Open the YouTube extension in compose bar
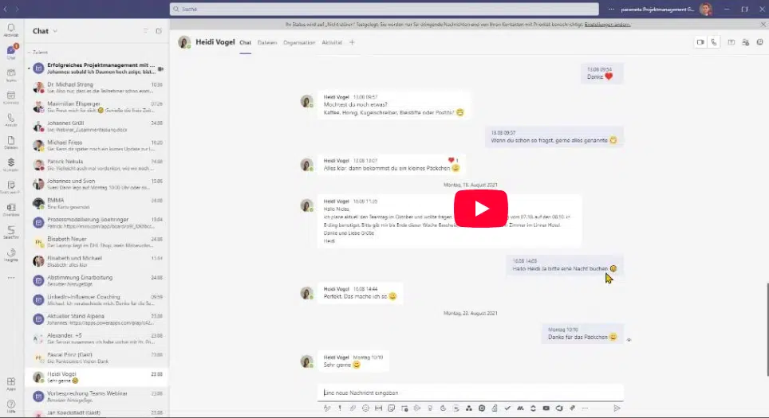The height and width of the screenshot is (418, 769). [546, 408]
